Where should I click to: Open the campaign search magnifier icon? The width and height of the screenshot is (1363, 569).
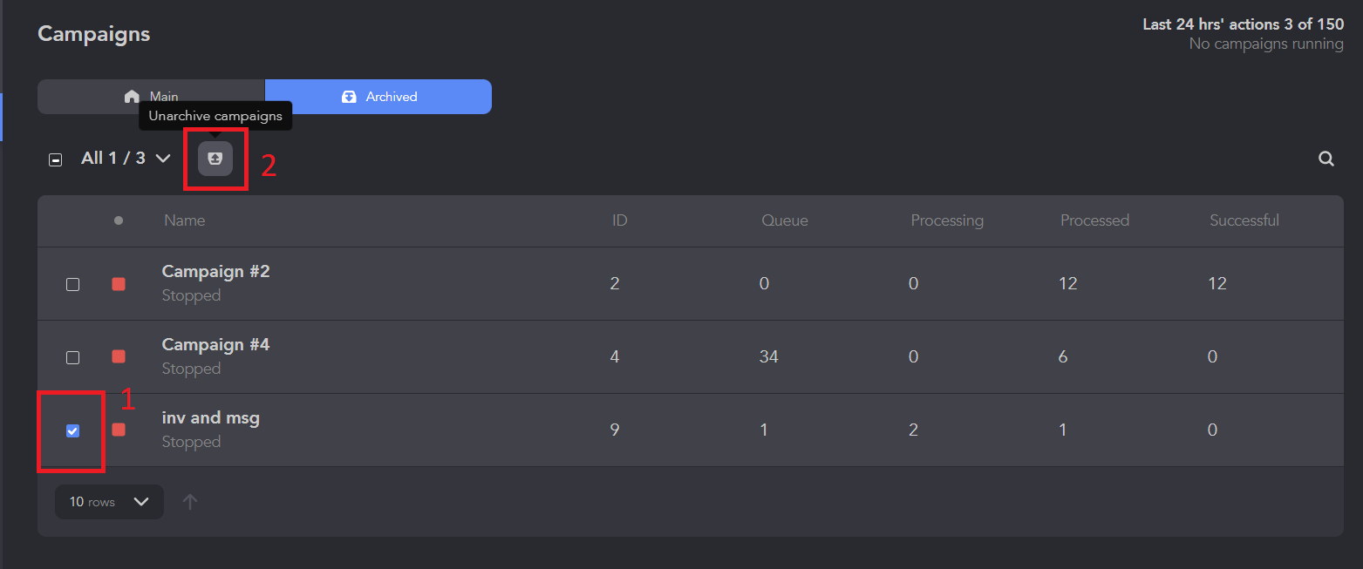1326,159
